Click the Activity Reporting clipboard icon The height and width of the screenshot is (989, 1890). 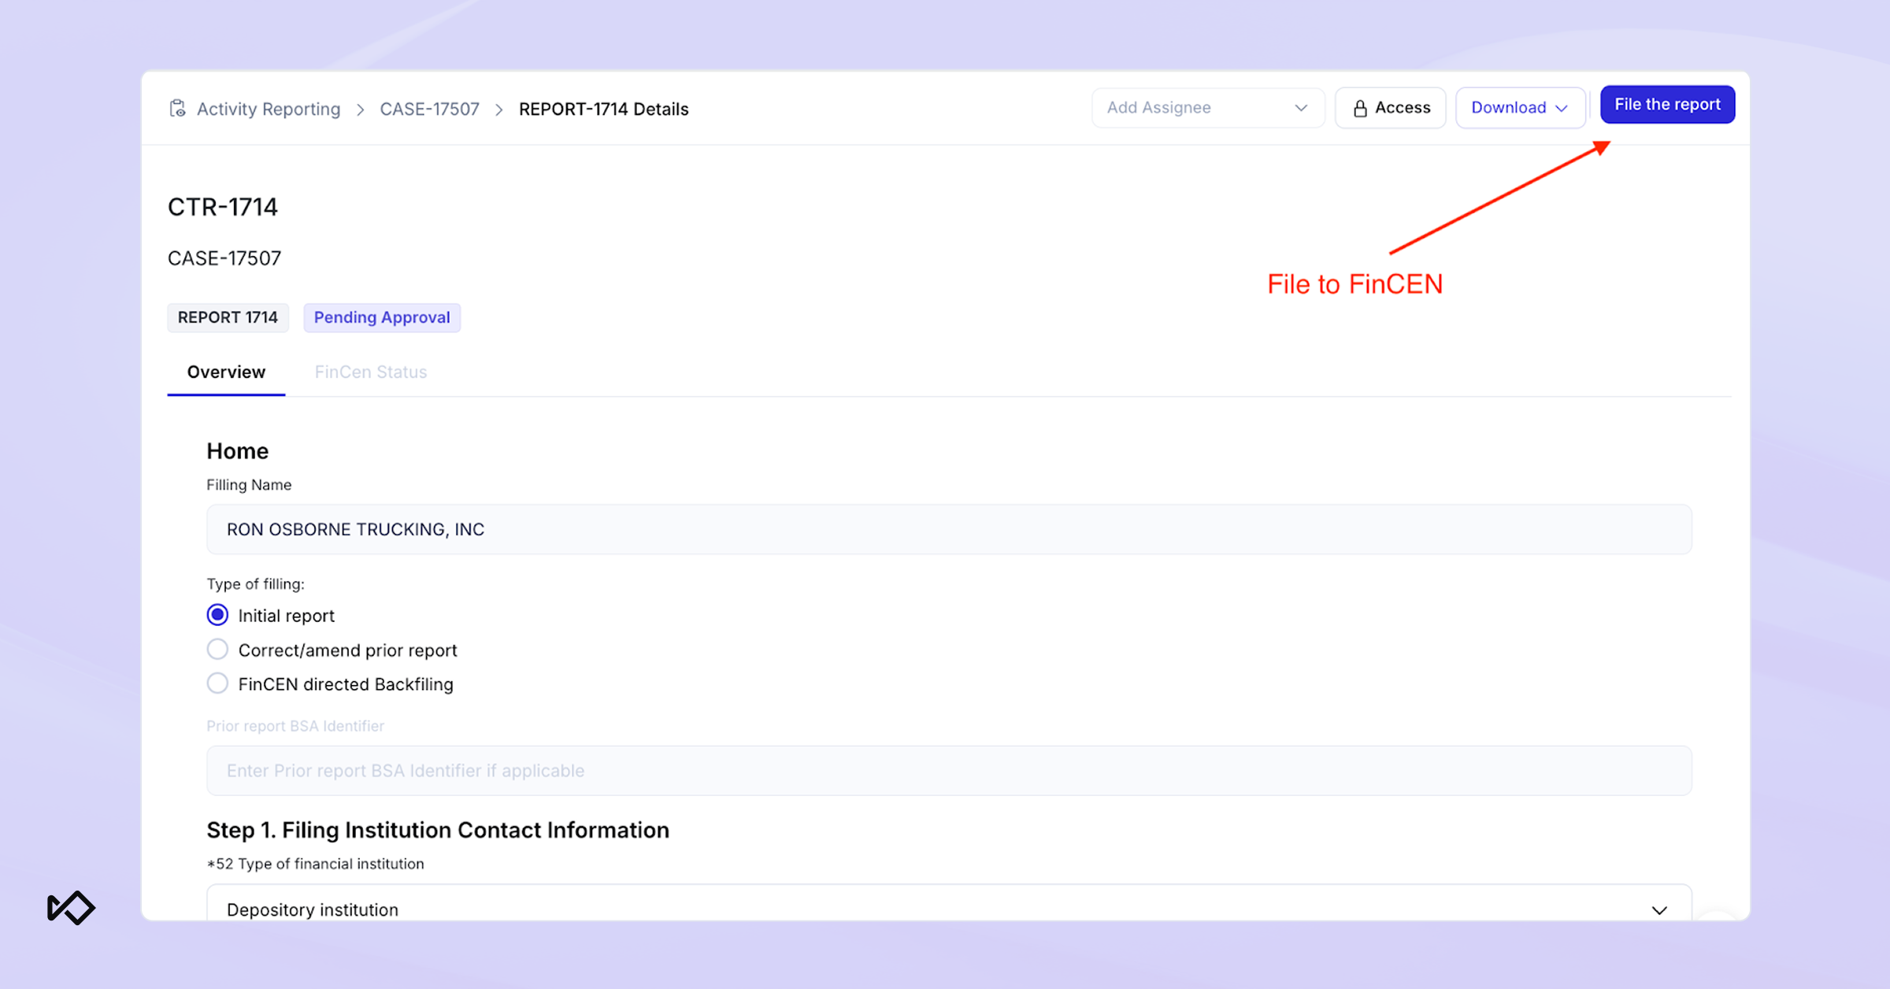(x=178, y=109)
